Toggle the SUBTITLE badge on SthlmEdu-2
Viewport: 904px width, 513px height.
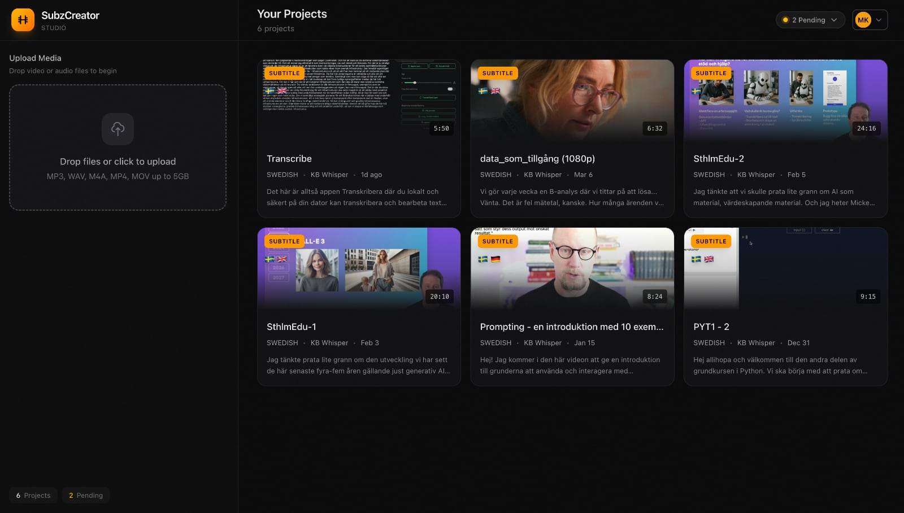pyautogui.click(x=711, y=73)
